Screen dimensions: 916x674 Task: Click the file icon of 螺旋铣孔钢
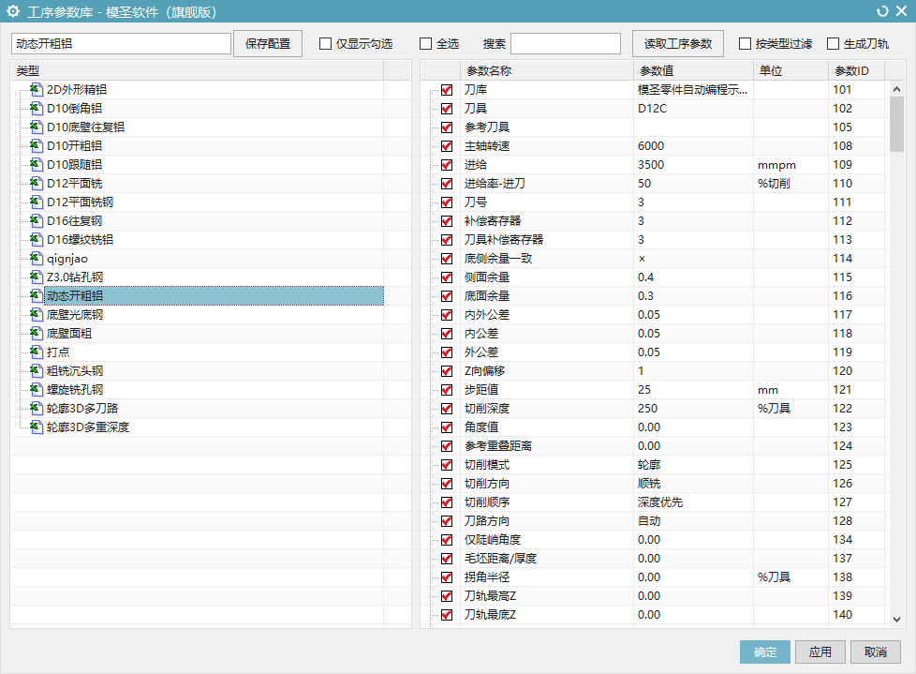37,389
